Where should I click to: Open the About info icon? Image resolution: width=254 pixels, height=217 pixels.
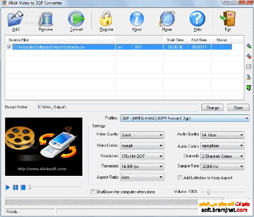tap(137, 19)
